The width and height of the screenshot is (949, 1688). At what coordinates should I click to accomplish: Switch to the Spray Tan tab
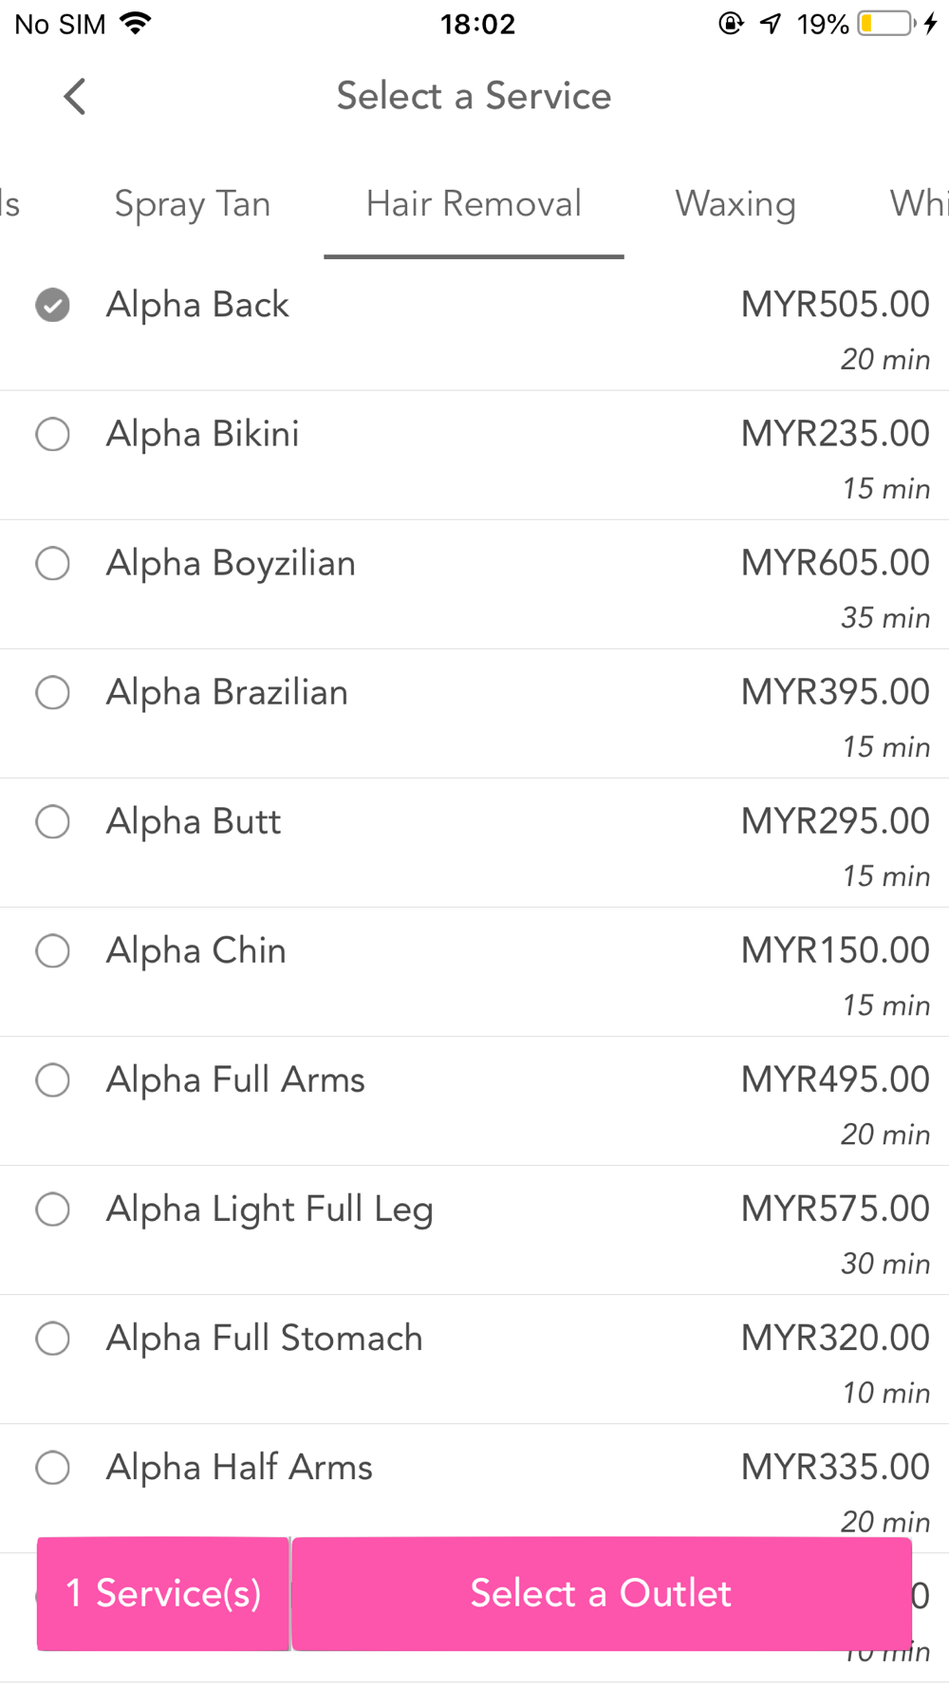point(193,204)
